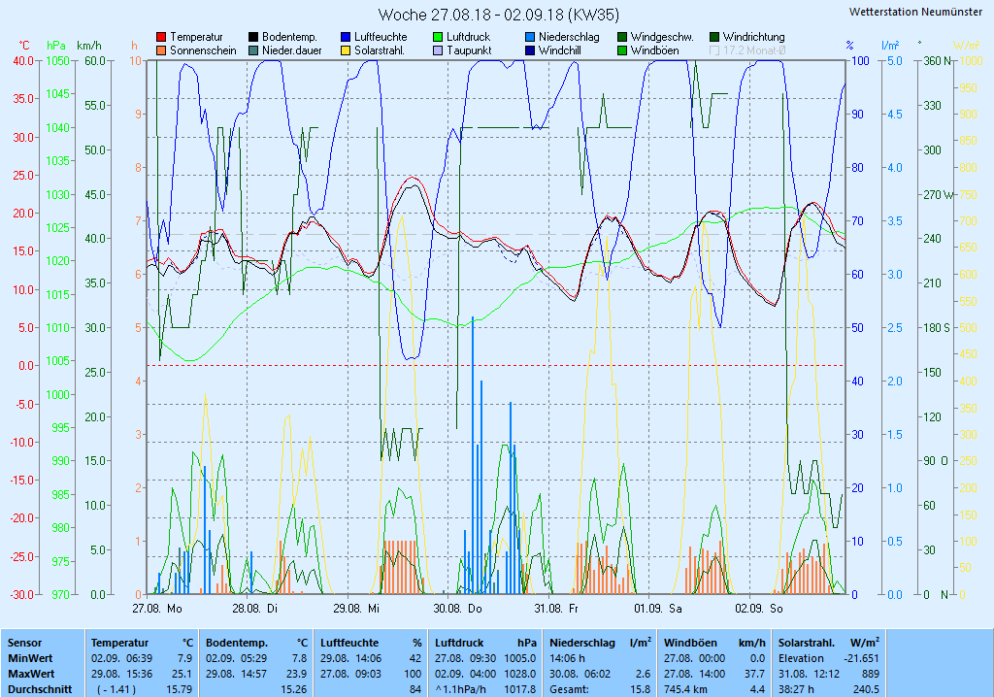Click the Wetterstation Neumünster title text
994x697 pixels.
pyautogui.click(x=914, y=12)
